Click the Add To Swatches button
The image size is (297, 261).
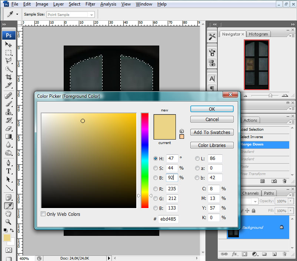(212, 132)
